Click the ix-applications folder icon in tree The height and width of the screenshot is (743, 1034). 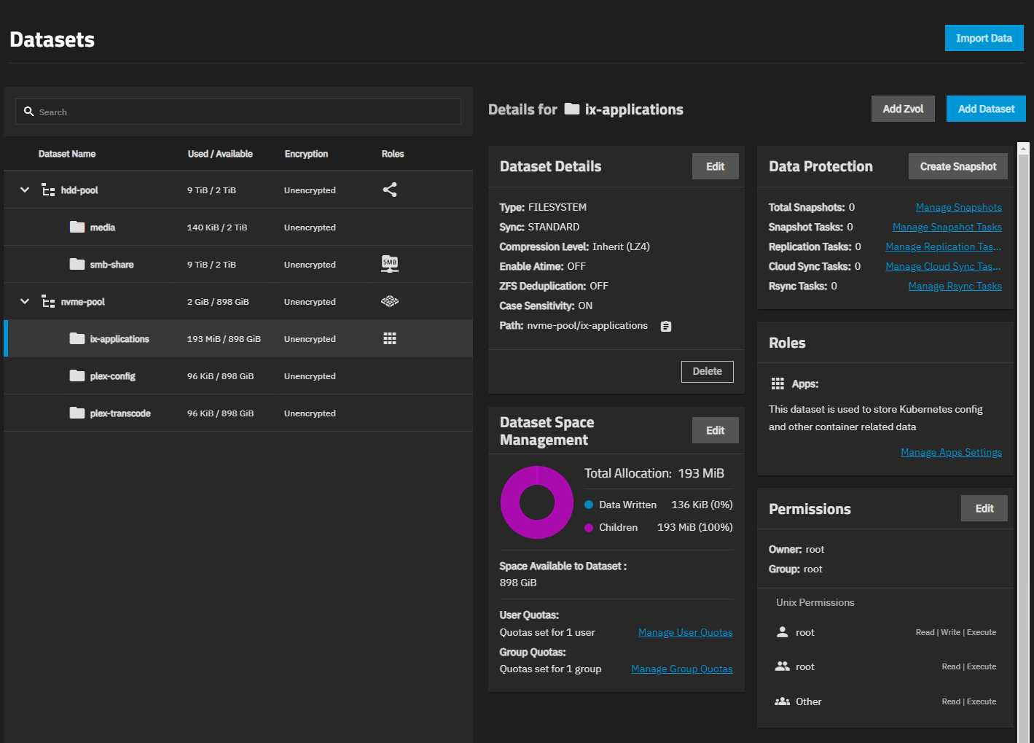coord(77,338)
